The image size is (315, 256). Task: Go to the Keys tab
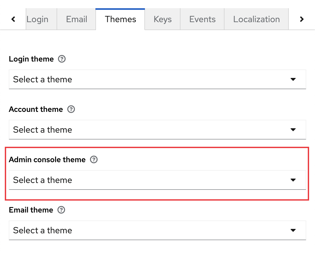162,19
